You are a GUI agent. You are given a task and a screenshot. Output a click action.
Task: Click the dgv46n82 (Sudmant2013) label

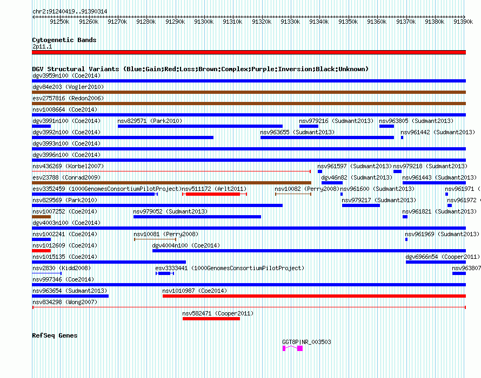click(x=357, y=177)
